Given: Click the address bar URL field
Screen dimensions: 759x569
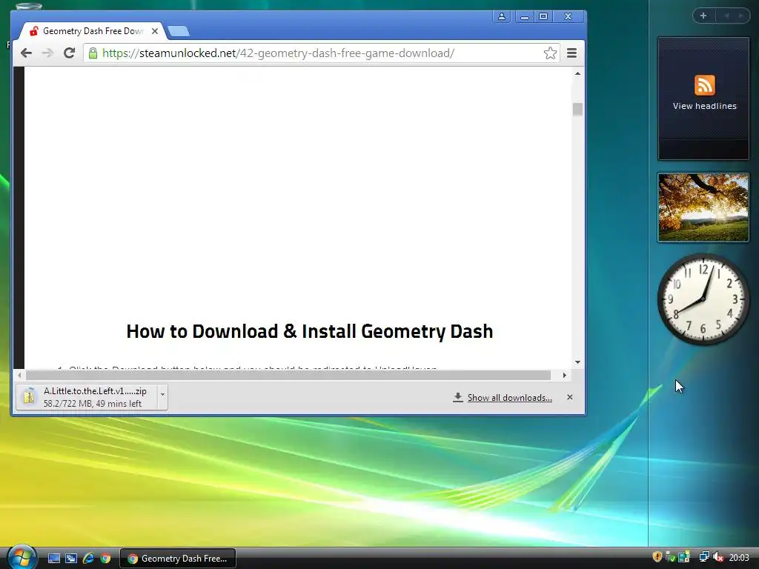Looking at the screenshot, I should [322, 53].
